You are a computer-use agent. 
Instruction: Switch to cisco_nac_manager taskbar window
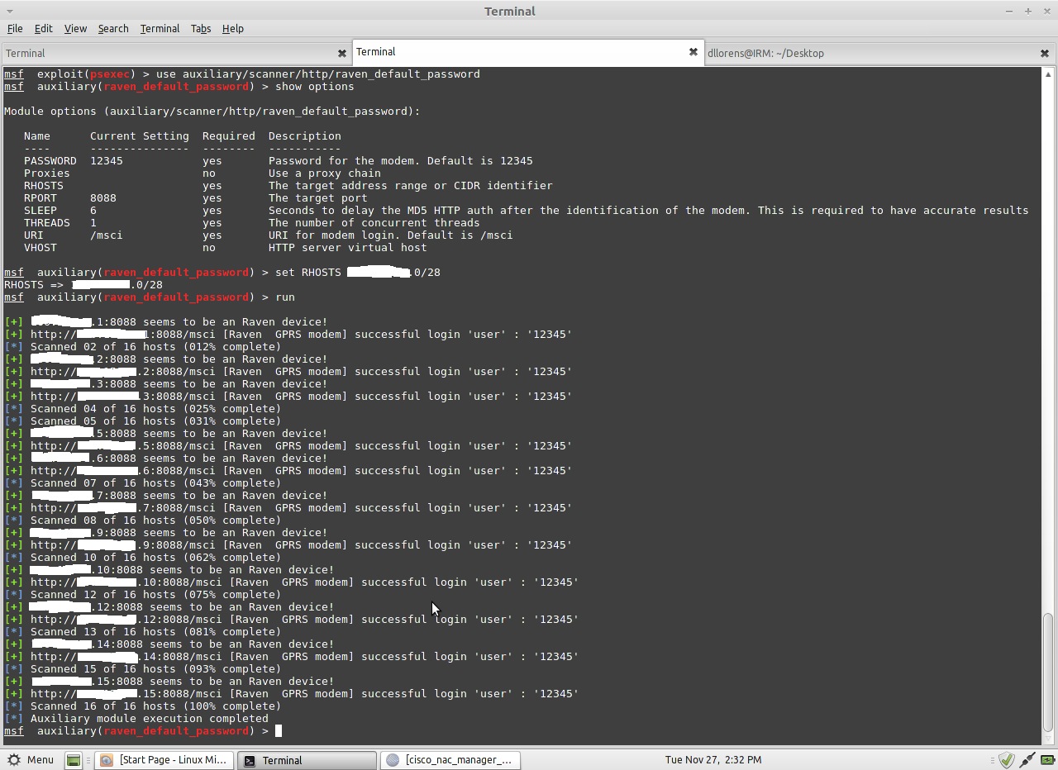[450, 760]
